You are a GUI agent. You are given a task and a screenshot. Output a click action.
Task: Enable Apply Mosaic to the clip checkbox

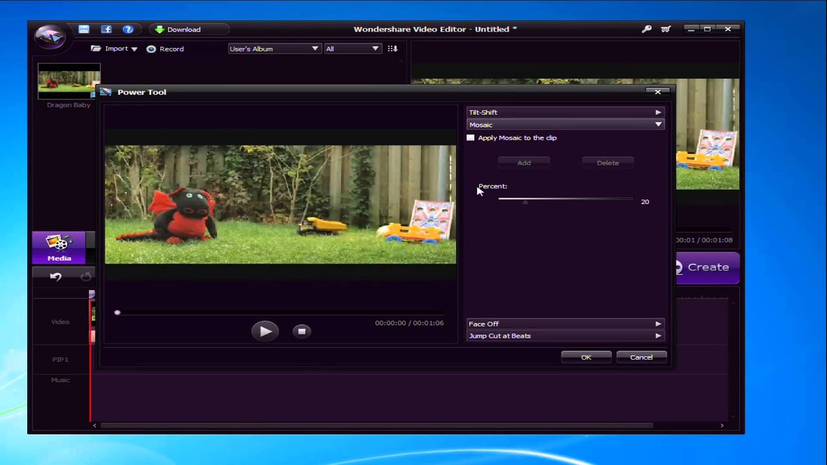point(470,138)
